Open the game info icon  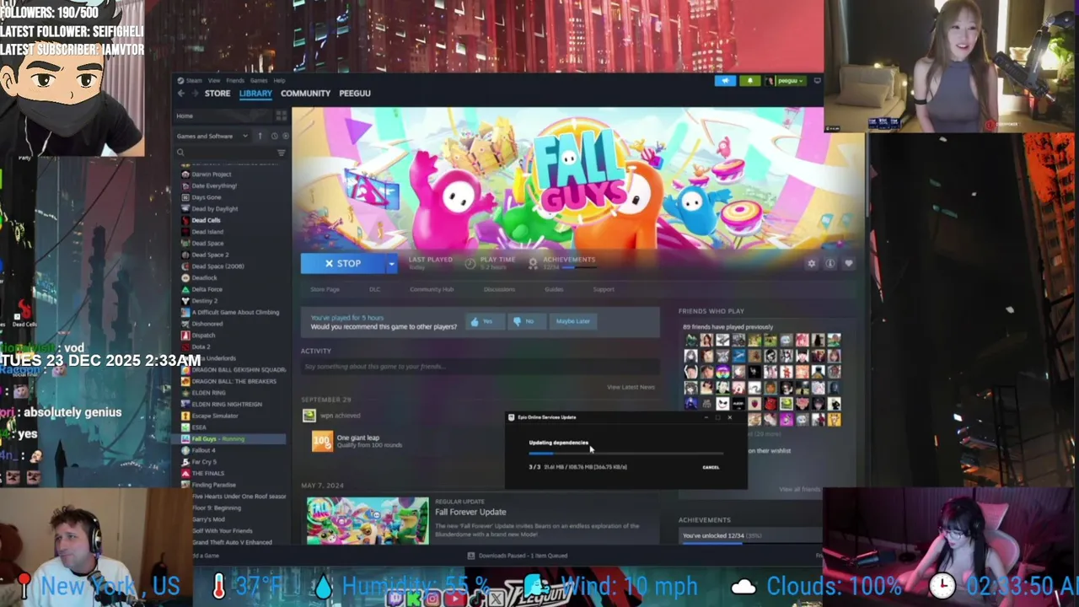pyautogui.click(x=830, y=263)
